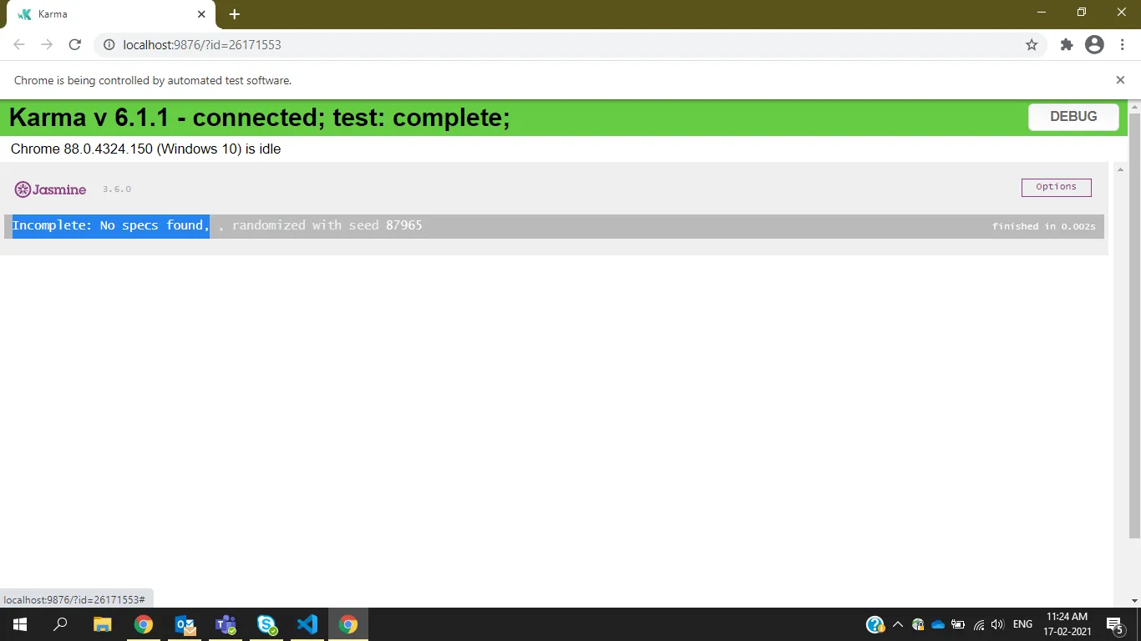Bookmark this page with the star icon

[x=1032, y=45]
